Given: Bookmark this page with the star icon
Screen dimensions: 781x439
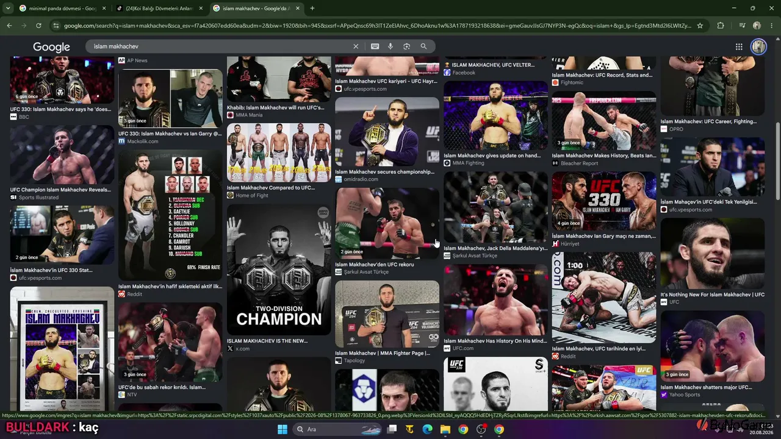Looking at the screenshot, I should pos(700,26).
